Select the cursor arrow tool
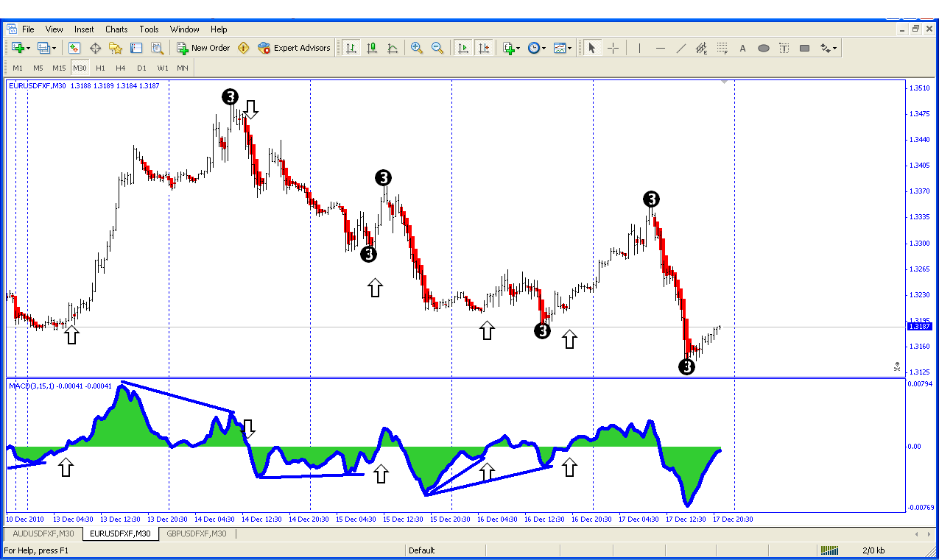This screenshot has width=939, height=560. 591,48
